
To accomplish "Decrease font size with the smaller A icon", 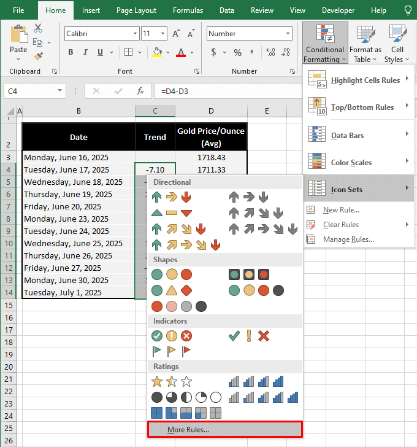I will coord(191,34).
